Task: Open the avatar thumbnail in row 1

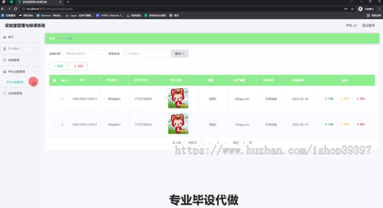Action: 178,98
